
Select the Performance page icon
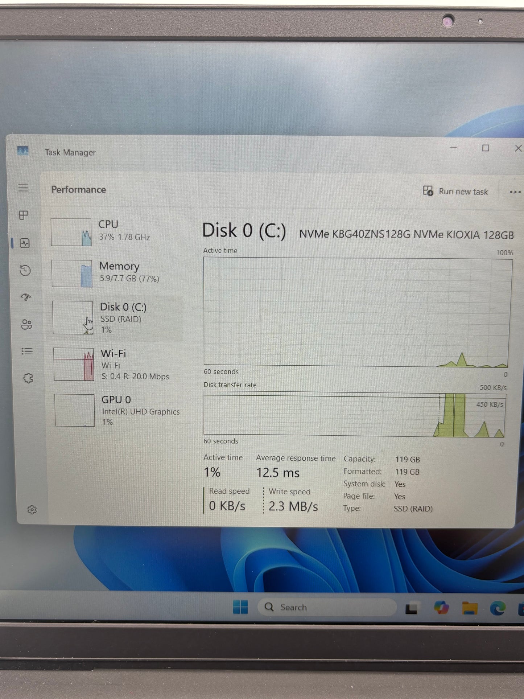click(x=25, y=243)
